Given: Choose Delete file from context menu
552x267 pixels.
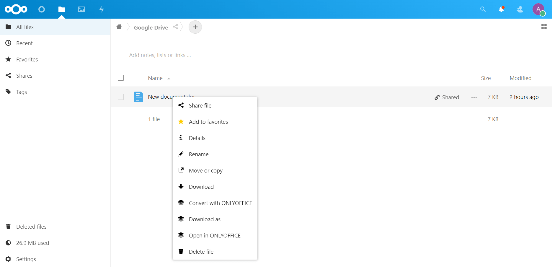Looking at the screenshot, I should pos(201,252).
